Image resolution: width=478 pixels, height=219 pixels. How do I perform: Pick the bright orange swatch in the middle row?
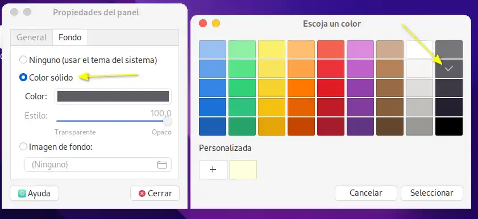(301, 87)
